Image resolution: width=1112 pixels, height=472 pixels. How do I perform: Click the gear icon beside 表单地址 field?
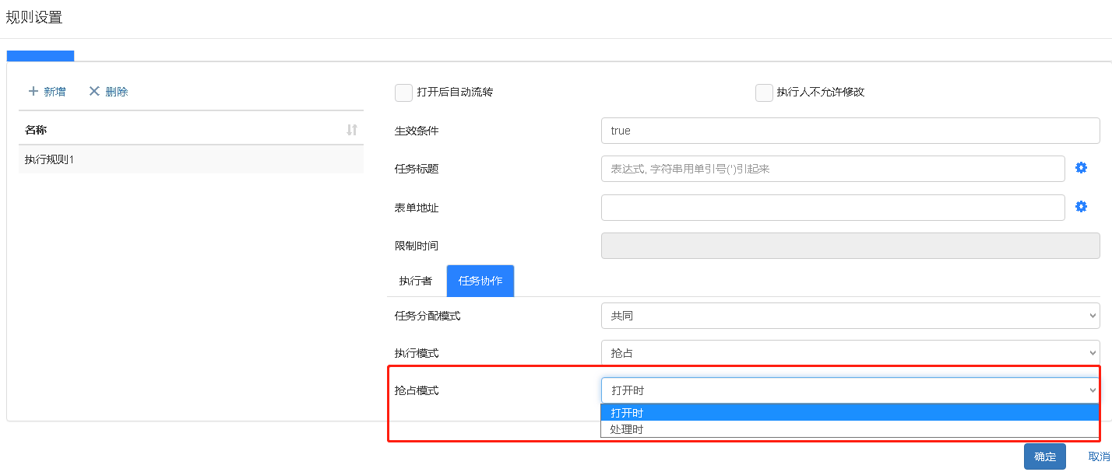tap(1081, 207)
